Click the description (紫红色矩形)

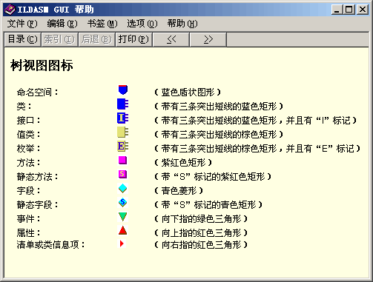183,163
